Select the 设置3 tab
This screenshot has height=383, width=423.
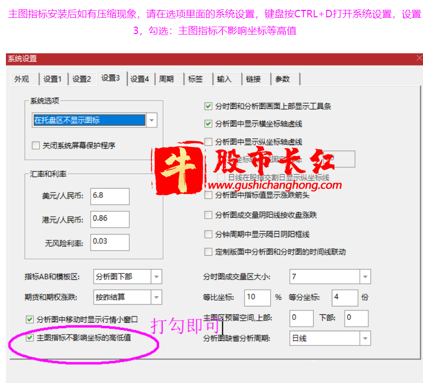coord(111,78)
